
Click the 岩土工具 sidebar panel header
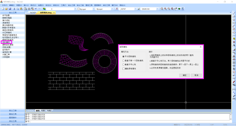point(12,13)
